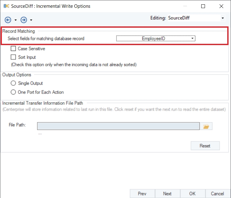Expand the Editing SourceDiff dropdown

[223, 18]
